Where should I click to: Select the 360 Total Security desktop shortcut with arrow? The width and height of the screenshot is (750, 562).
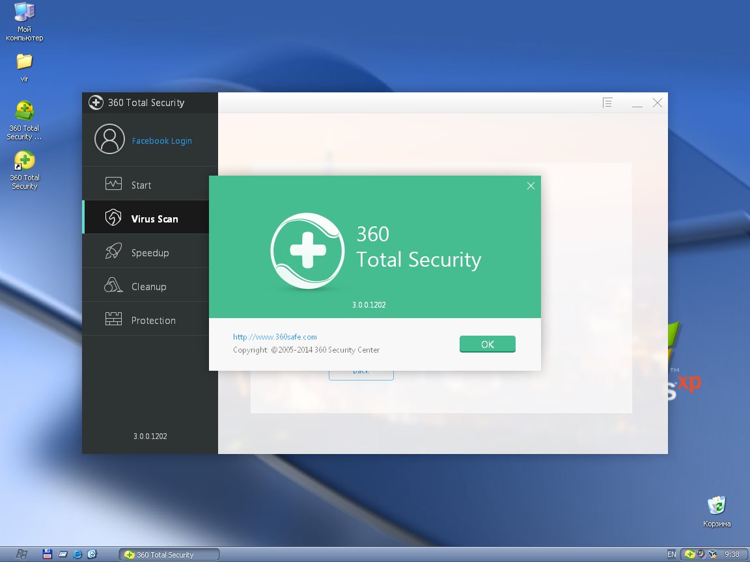(x=24, y=170)
